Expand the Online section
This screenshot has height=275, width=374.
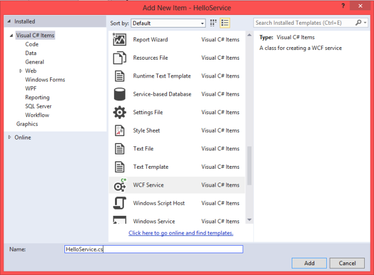point(10,137)
